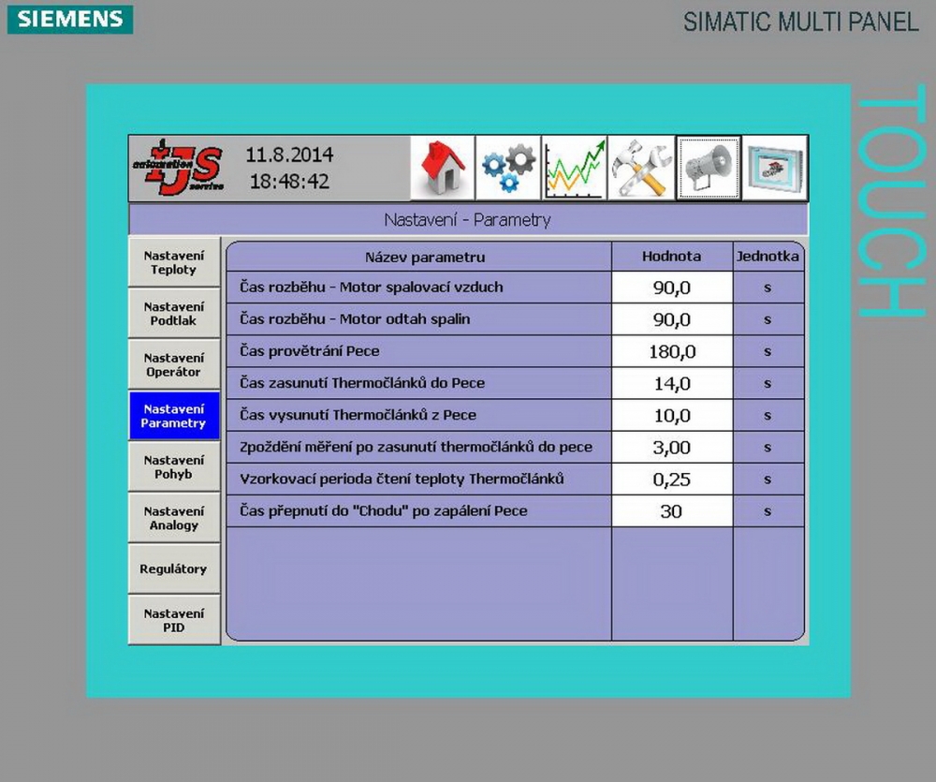The height and width of the screenshot is (782, 936).
Task: Click the furnace ventilation time 180,0 field
Action: [671, 352]
